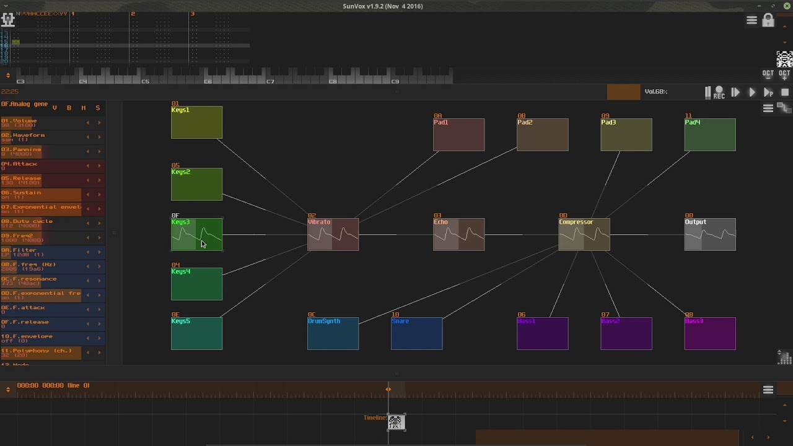Screen dimensions: 793x446
Task: Step 02.Waveform forward with right arrow
Action: pos(99,137)
